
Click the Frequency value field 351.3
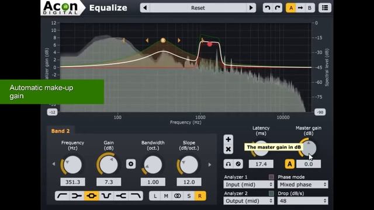72,182
